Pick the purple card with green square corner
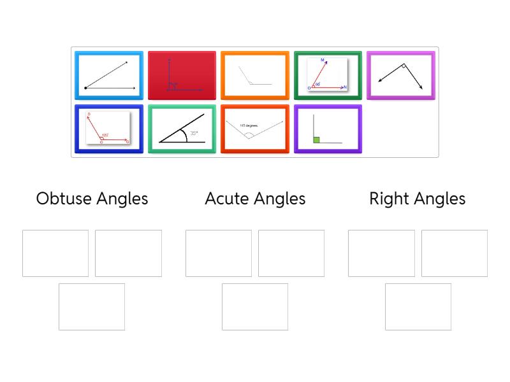Screen dimensions: 510x382 point(328,129)
